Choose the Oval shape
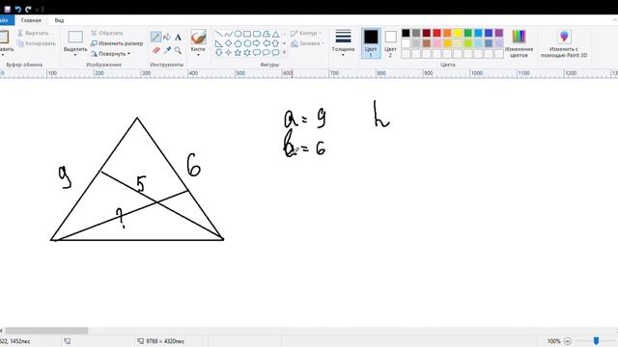The image size is (618, 347). pyautogui.click(x=238, y=35)
